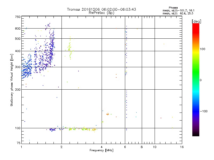Click the red data point near 11 MHz

click(161, 118)
